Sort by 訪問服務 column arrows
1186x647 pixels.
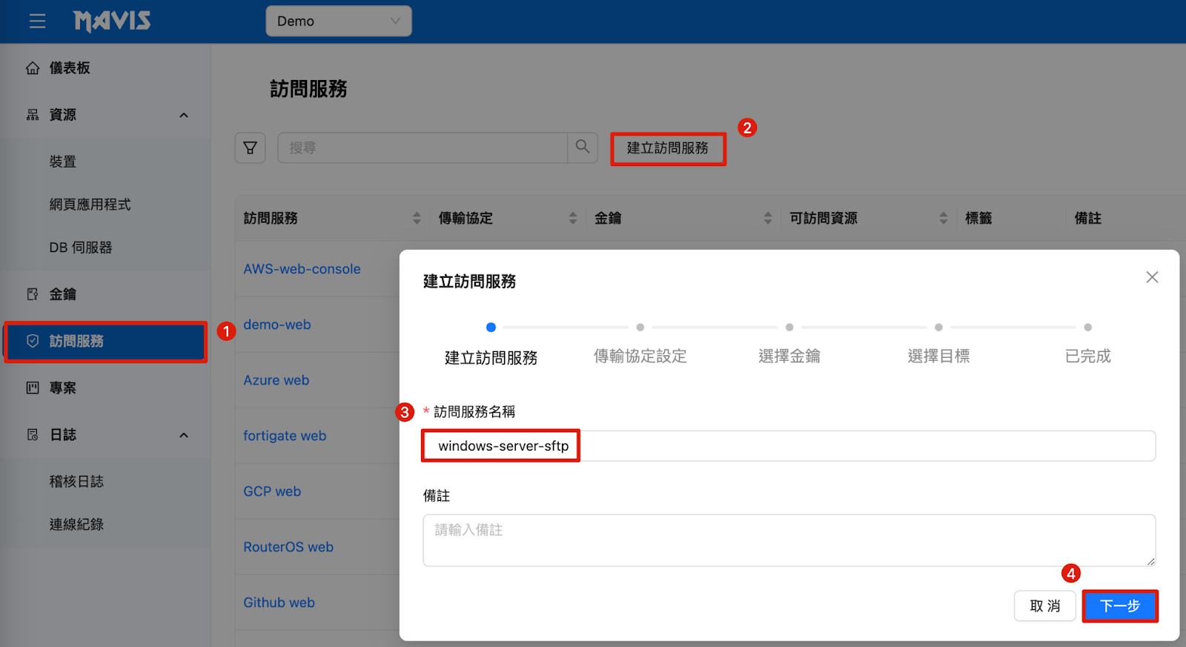click(x=417, y=218)
